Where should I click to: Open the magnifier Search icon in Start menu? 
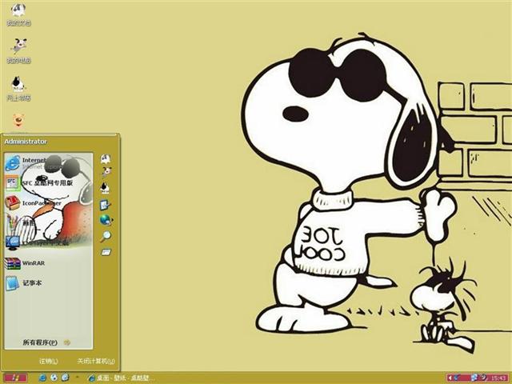click(x=106, y=236)
